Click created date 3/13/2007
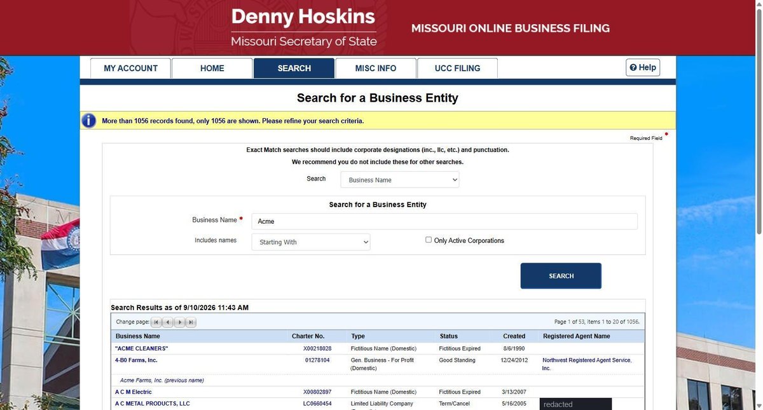This screenshot has height=410, width=763. (x=515, y=392)
